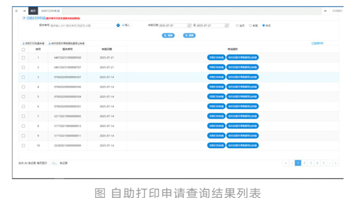
Task: Select the 当天 radio button
Action: 237,26
